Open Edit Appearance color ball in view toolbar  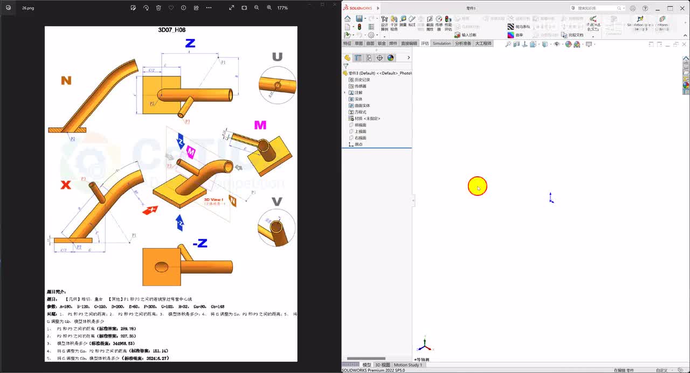click(x=568, y=44)
